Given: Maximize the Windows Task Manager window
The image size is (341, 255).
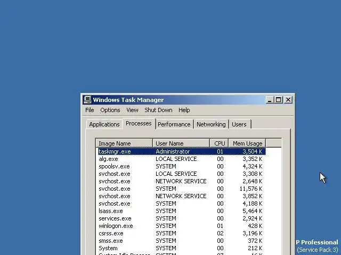Looking at the screenshot, I should [x=278, y=100].
